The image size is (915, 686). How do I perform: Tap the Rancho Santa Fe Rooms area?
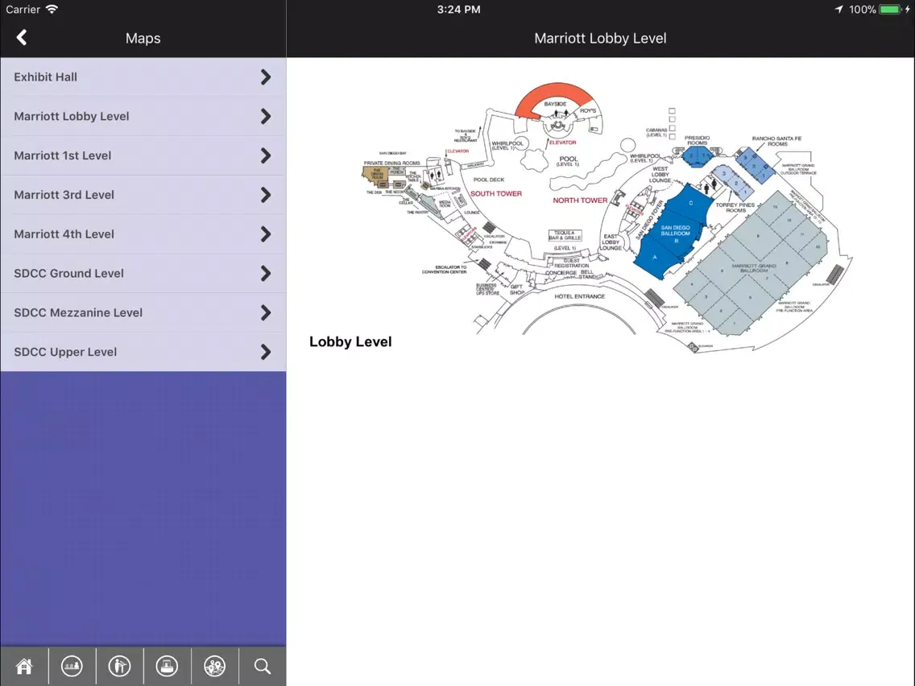[x=755, y=166]
